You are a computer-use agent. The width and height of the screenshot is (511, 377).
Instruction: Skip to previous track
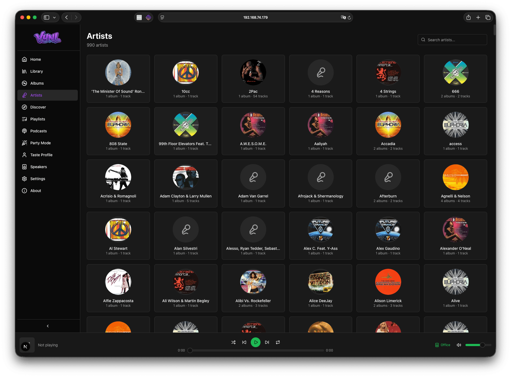244,342
